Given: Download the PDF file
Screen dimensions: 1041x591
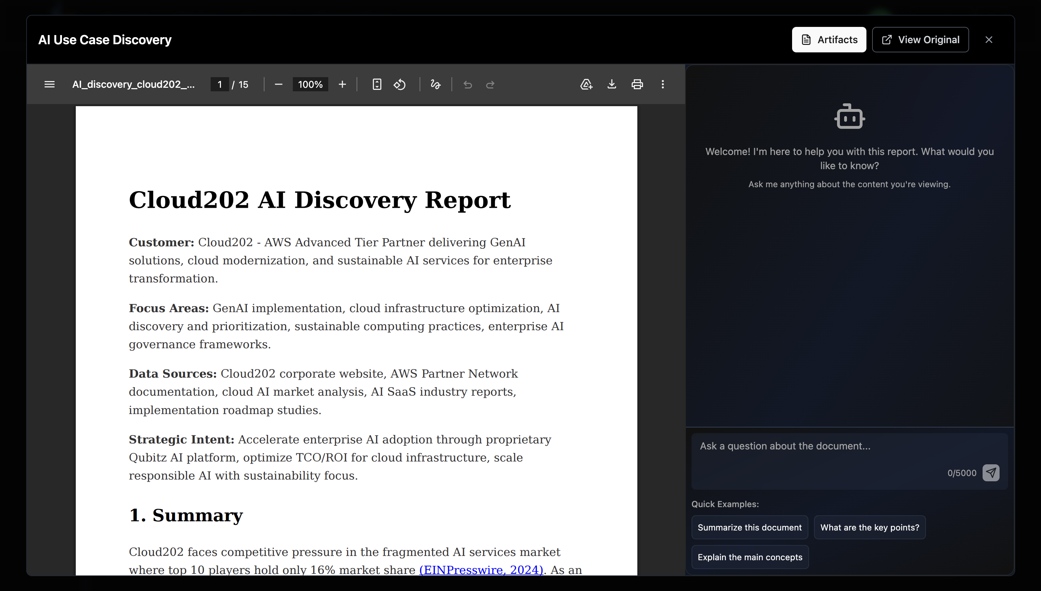Looking at the screenshot, I should point(612,85).
